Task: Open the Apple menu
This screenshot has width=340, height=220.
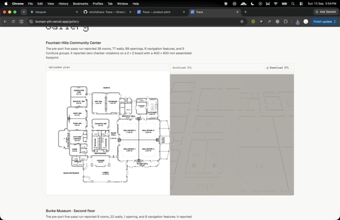Action: (6, 4)
